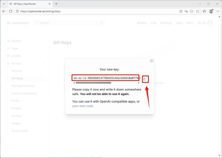The image size is (222, 158).
Task: Close the new key dialog
Action: coord(151,61)
